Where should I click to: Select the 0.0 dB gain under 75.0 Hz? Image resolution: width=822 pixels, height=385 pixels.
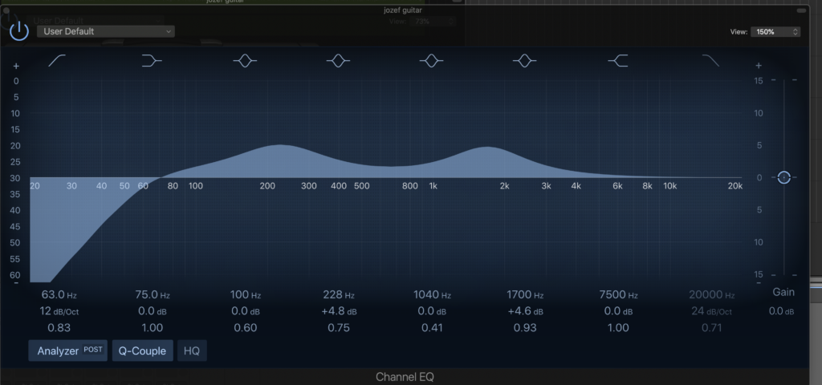pos(152,311)
